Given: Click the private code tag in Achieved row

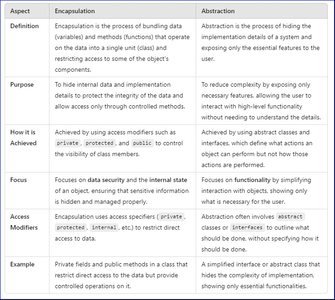Looking at the screenshot, I should [68, 143].
